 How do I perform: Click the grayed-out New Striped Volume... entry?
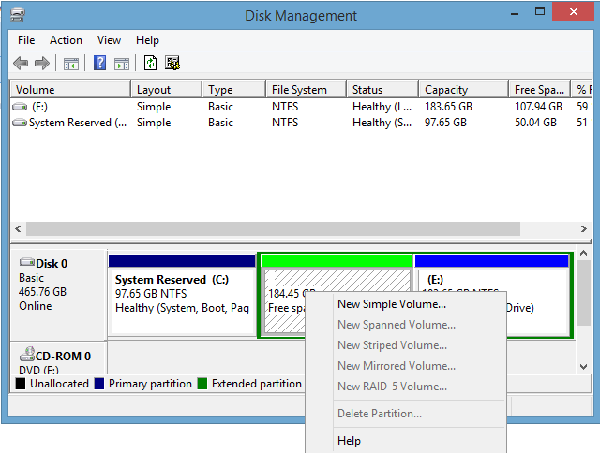(x=406, y=345)
